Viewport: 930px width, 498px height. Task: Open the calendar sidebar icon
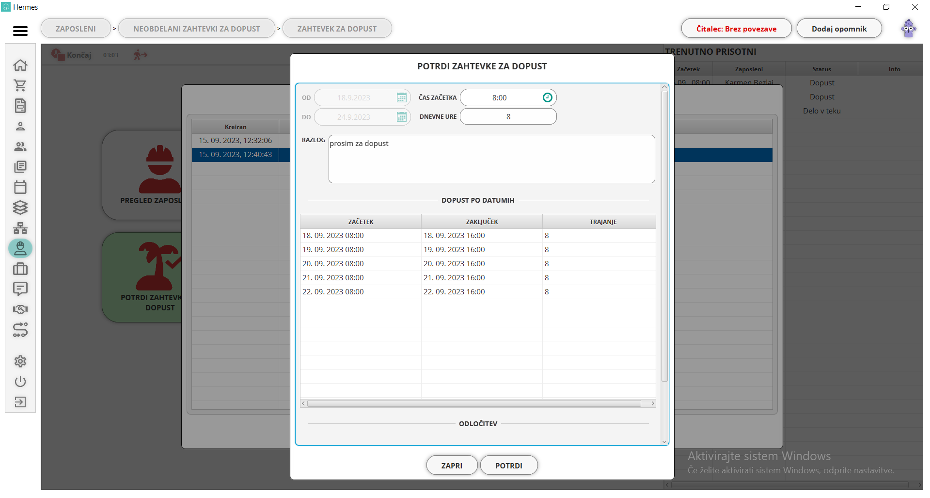pos(20,187)
